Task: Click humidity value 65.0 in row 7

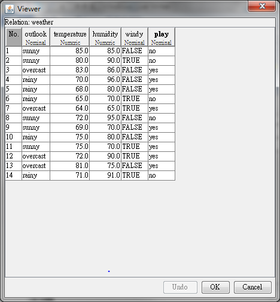Action: coord(105,108)
